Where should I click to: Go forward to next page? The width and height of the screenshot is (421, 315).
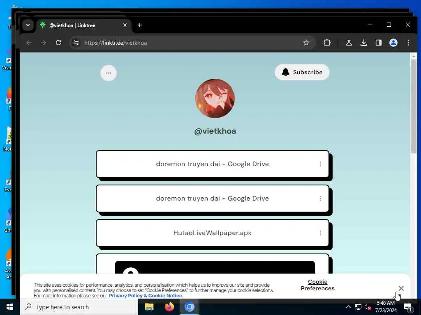[44, 43]
